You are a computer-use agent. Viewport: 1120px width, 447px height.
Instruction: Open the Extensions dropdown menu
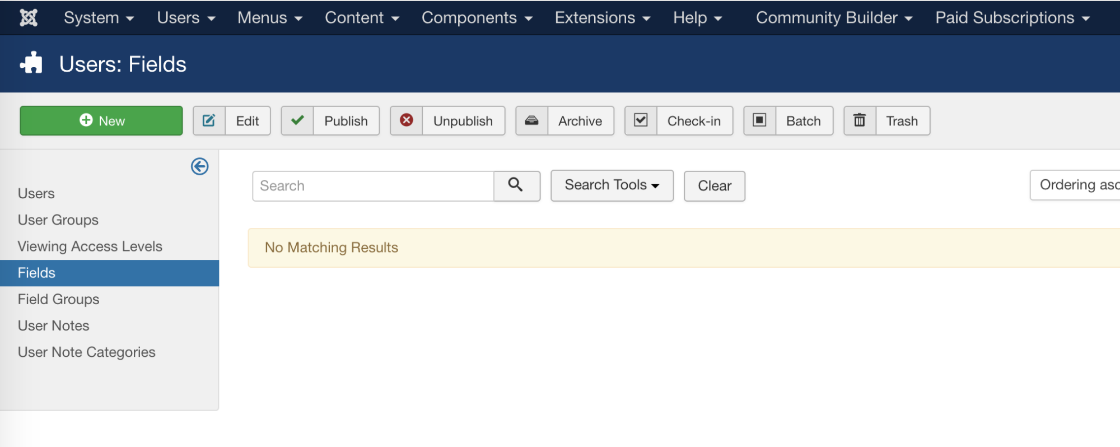[603, 18]
